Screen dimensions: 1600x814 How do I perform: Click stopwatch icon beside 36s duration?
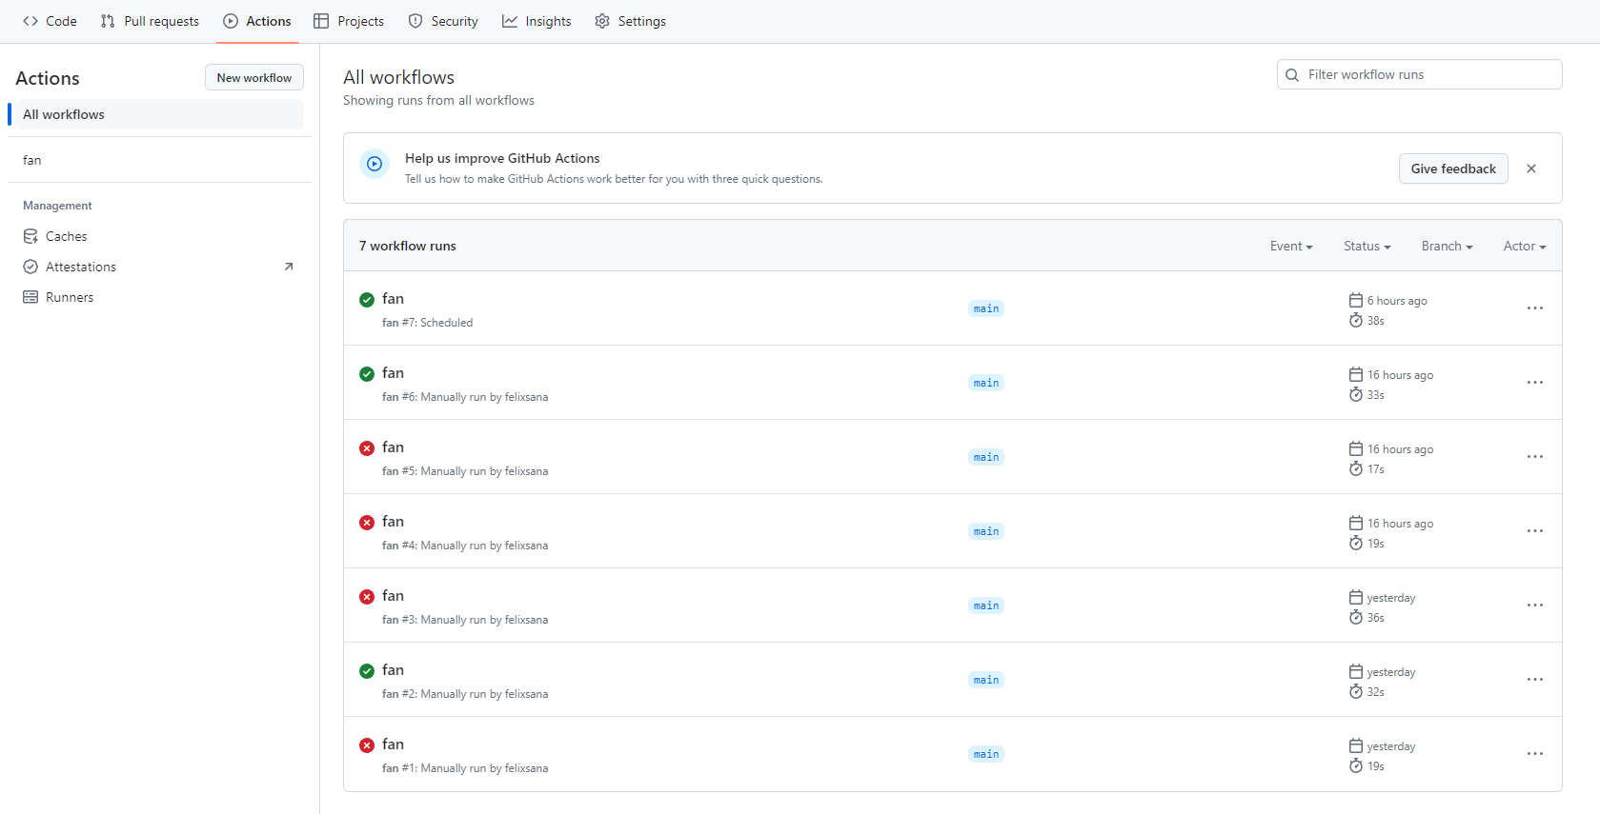click(1356, 617)
